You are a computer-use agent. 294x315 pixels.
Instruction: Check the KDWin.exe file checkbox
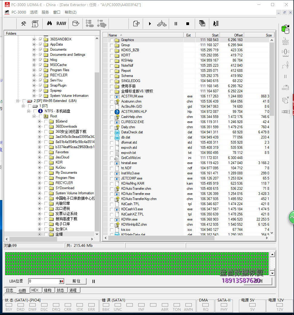point(112,220)
